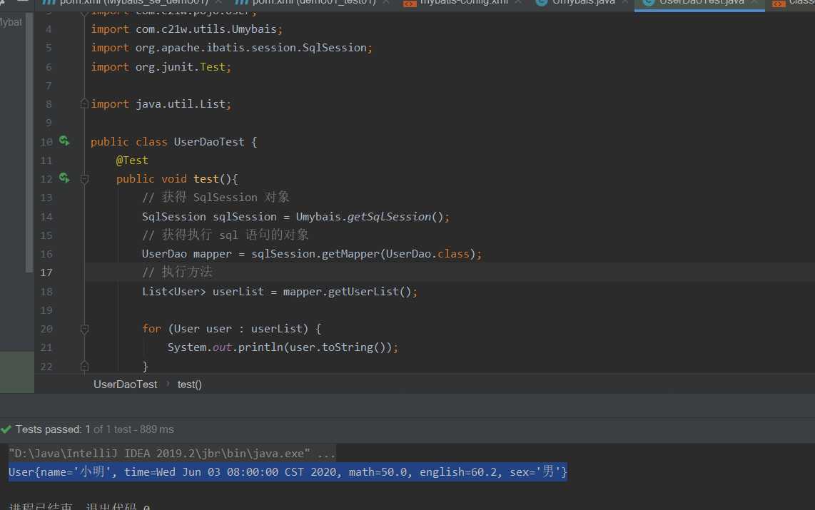
Task: Run test() method via line 12 gutter icon
Action: (64, 178)
